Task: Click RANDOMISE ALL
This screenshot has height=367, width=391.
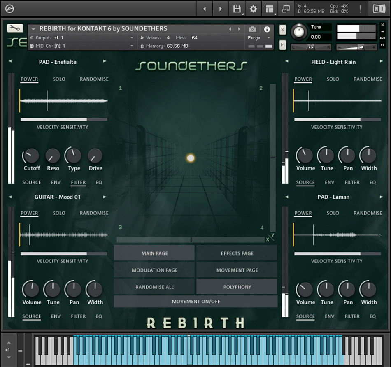Action: (154, 287)
